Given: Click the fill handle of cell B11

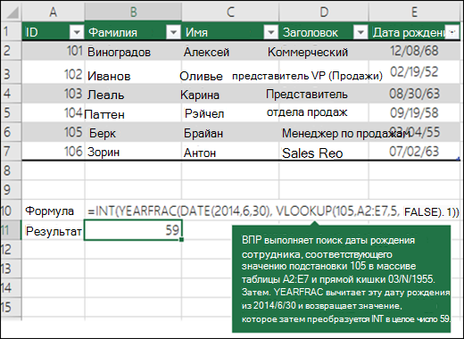Looking at the screenshot, I should (181, 239).
